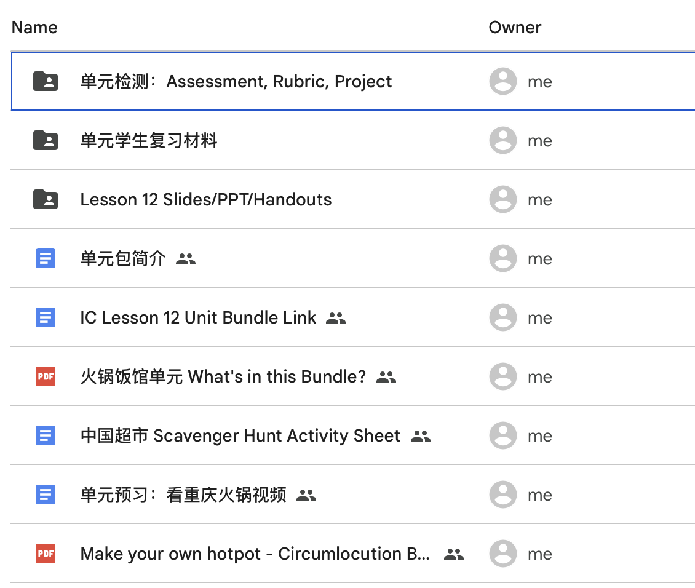Select Make your own hotpot - Circumlocution file name
This screenshot has width=695, height=588.
point(255,554)
